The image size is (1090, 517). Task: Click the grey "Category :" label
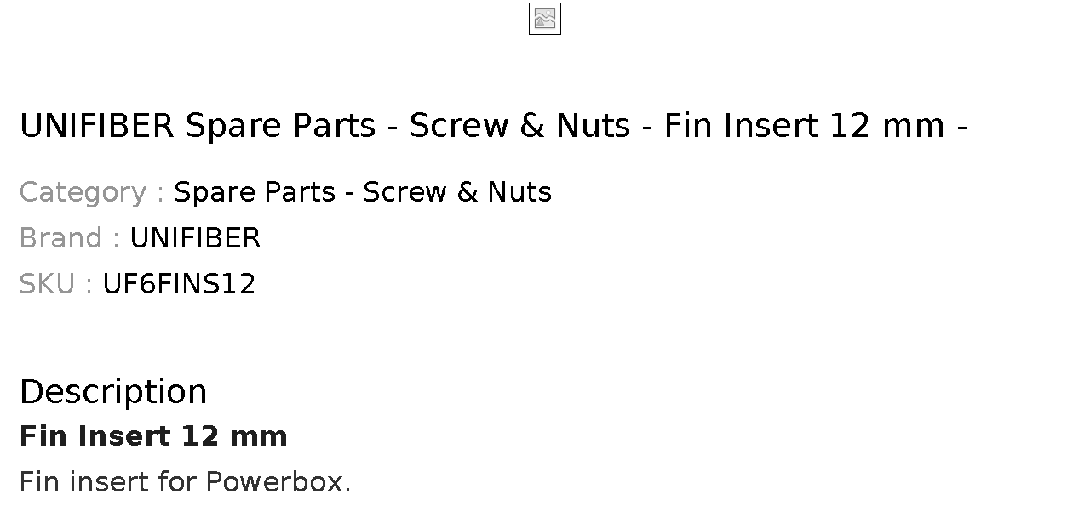[x=92, y=192]
